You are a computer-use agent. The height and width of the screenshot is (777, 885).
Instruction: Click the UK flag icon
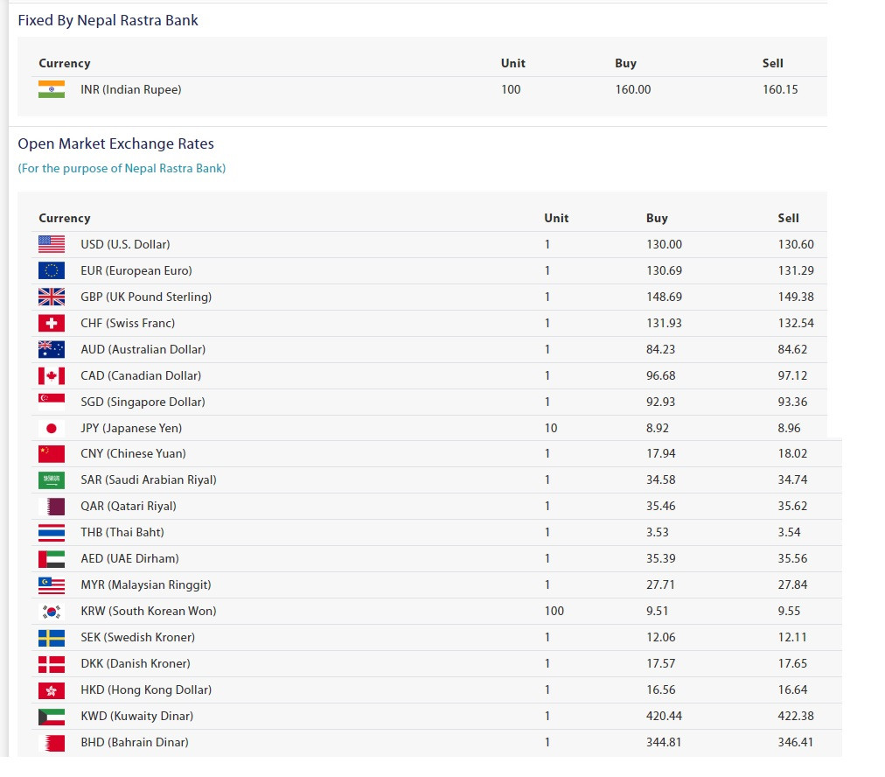[x=52, y=297]
